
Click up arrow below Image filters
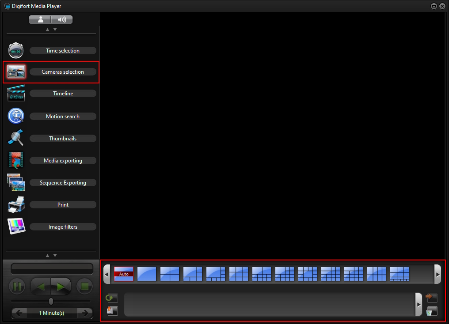click(x=48, y=256)
